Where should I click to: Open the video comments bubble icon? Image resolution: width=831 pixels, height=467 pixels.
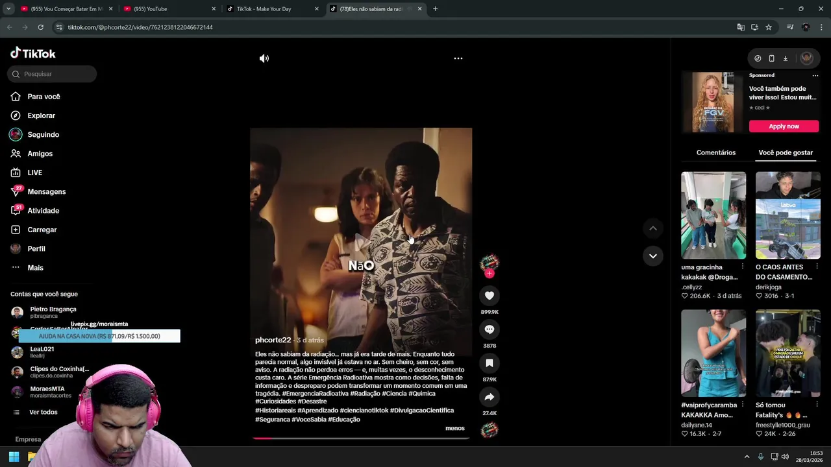pos(490,329)
